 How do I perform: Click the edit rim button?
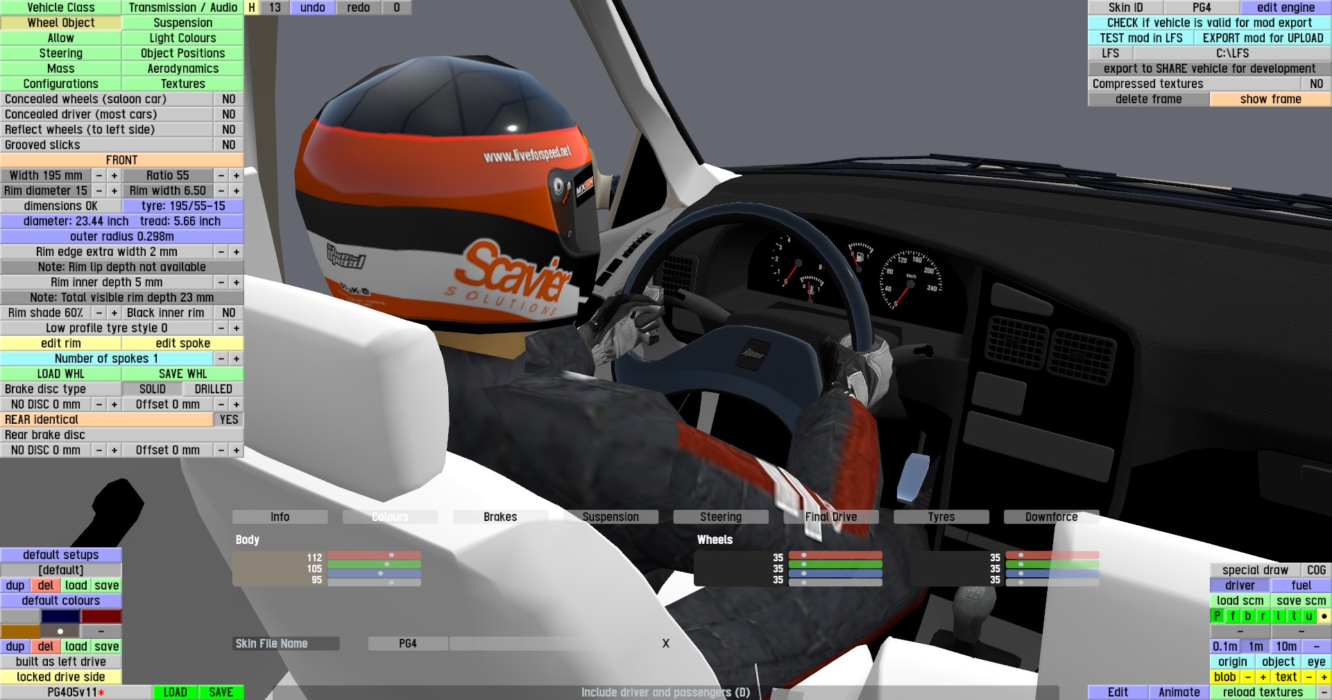[x=61, y=343]
